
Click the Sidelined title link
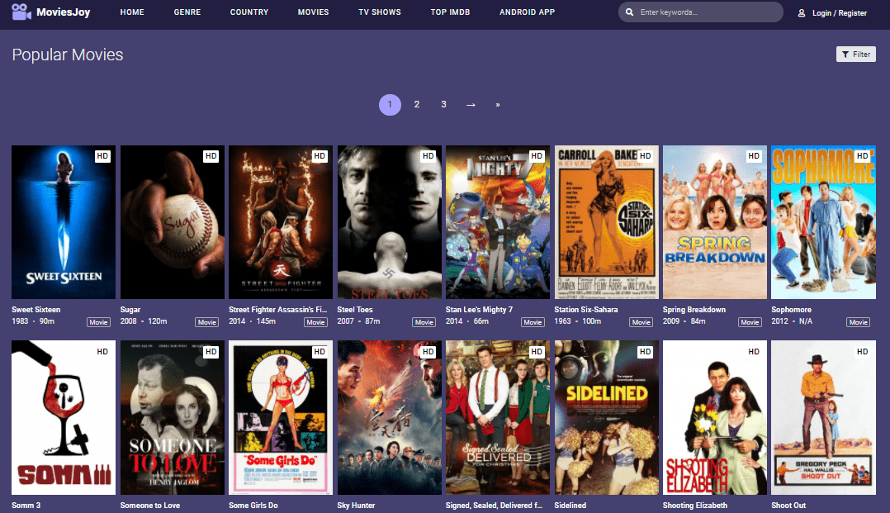pyautogui.click(x=570, y=505)
